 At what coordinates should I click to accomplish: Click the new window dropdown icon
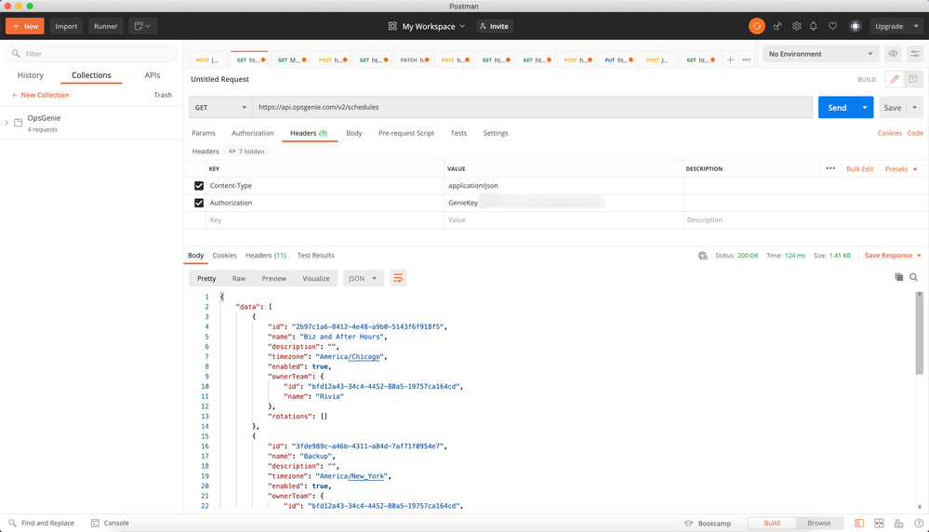143,26
